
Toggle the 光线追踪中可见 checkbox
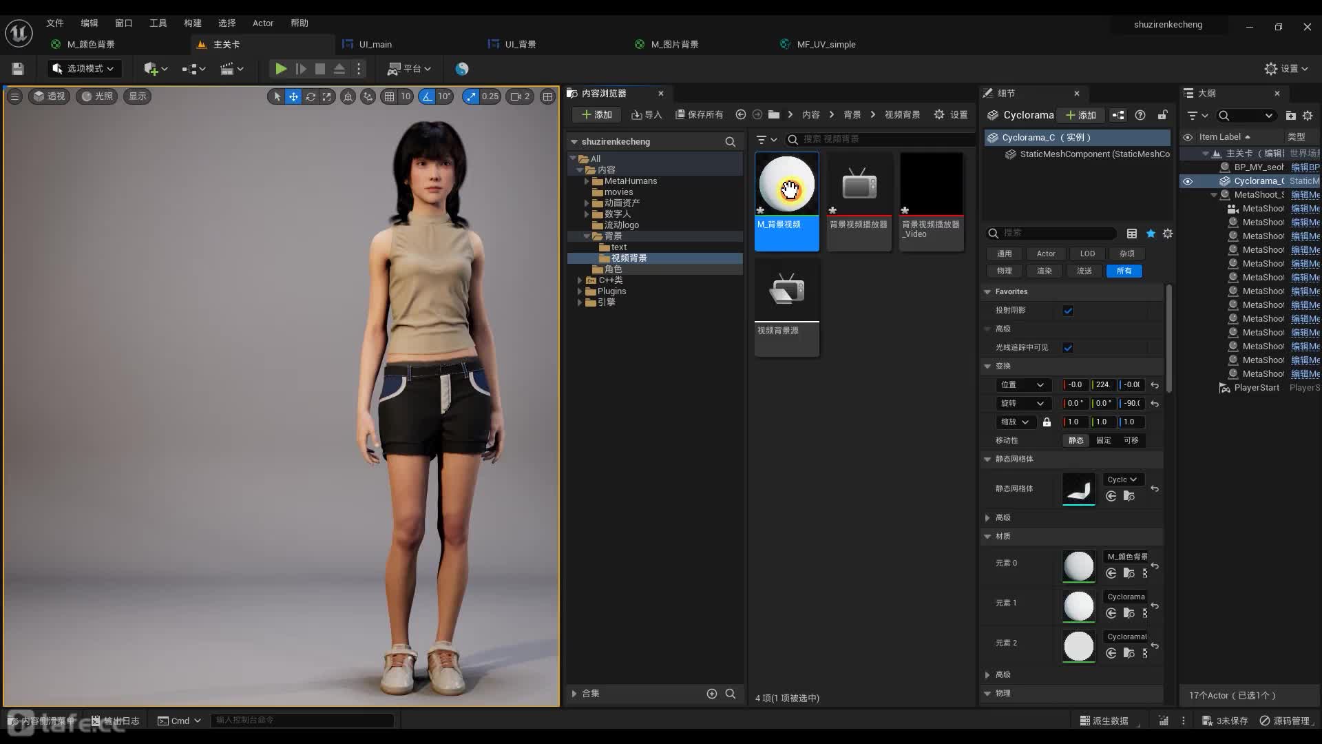1068,348
